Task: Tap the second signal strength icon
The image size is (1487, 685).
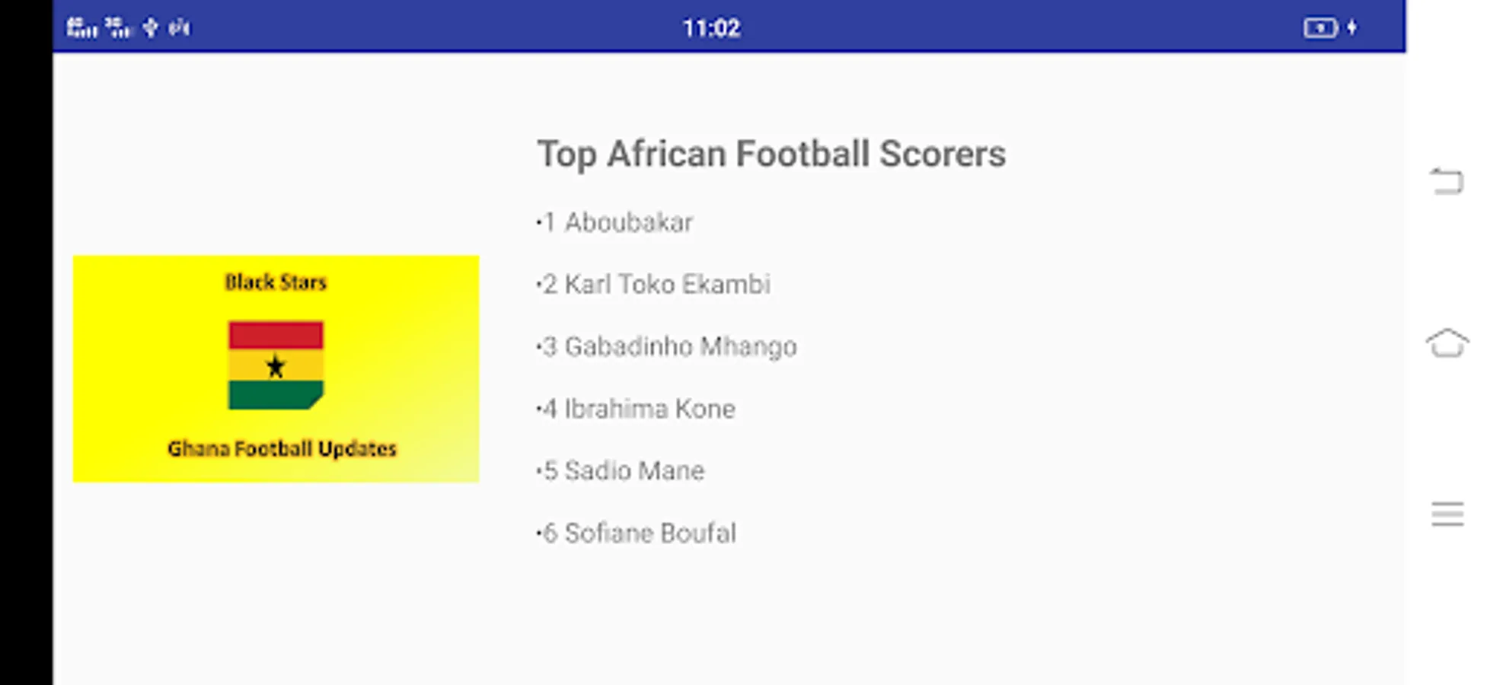Action: tap(119, 28)
